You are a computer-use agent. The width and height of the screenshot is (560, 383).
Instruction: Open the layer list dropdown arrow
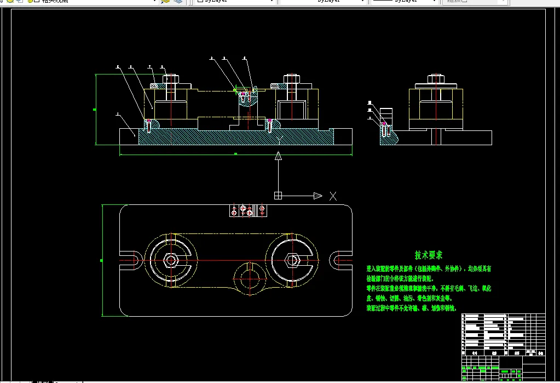154,1
